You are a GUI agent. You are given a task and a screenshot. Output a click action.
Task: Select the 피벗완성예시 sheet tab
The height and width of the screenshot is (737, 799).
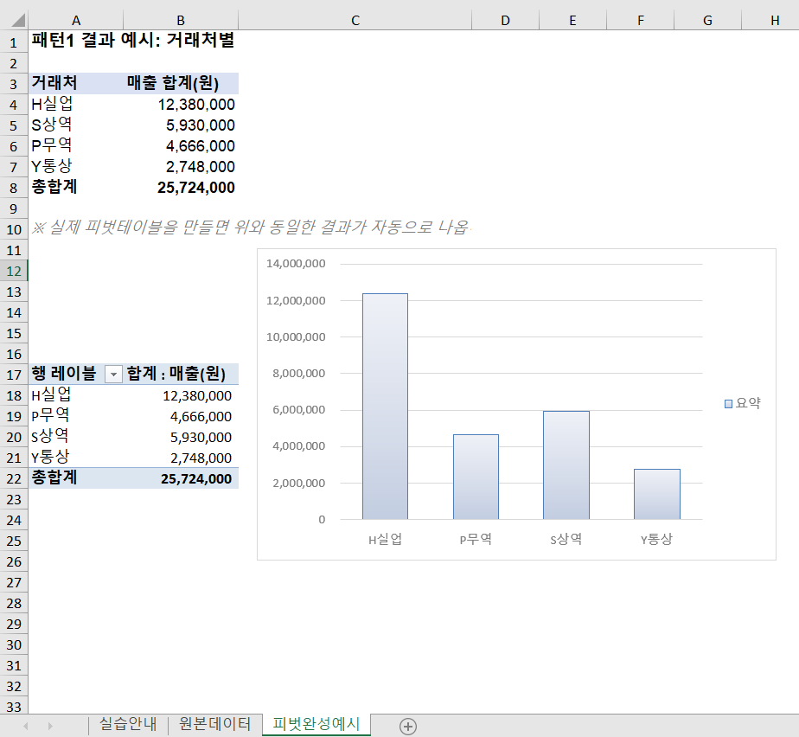(316, 724)
